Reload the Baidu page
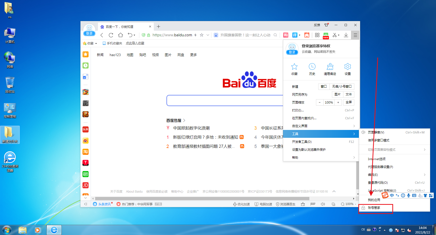The height and width of the screenshot is (235, 436). (x=111, y=35)
